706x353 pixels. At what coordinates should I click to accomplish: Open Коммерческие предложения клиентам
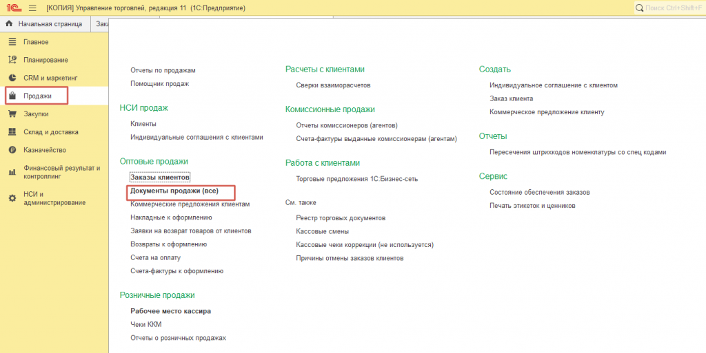coord(190,204)
